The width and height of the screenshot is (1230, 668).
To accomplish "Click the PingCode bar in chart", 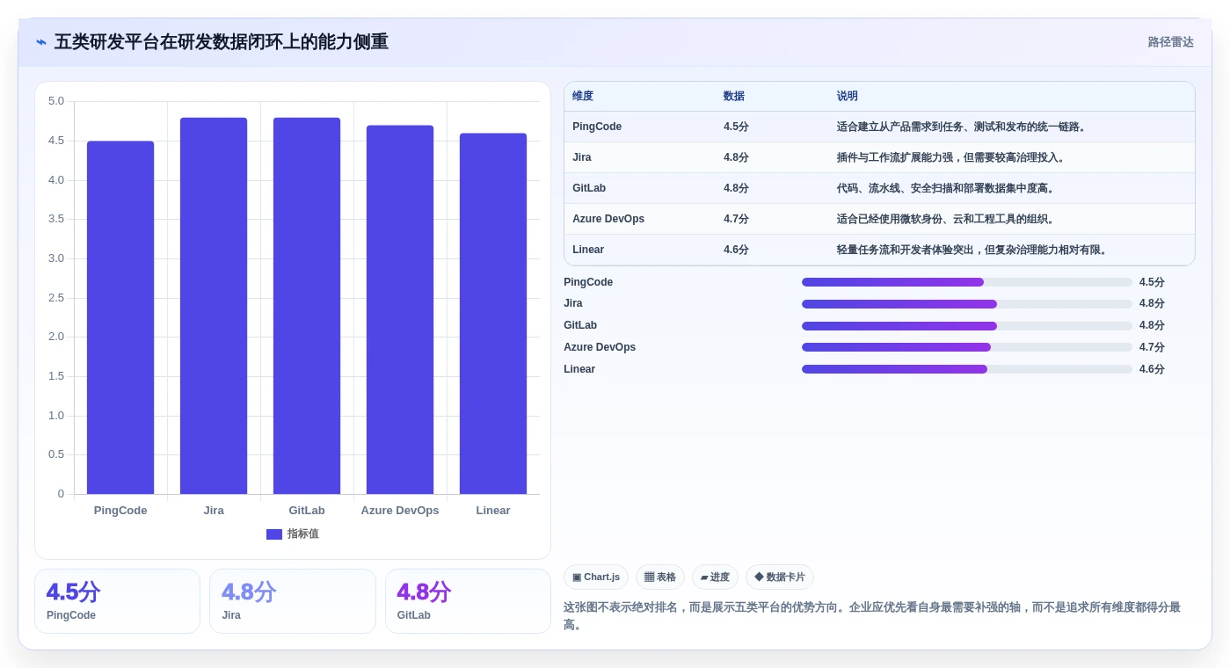I will [x=120, y=317].
